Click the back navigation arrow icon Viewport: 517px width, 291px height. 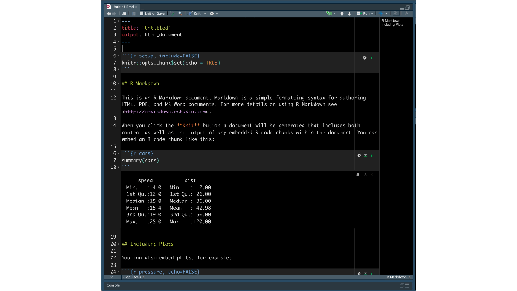(109, 13)
